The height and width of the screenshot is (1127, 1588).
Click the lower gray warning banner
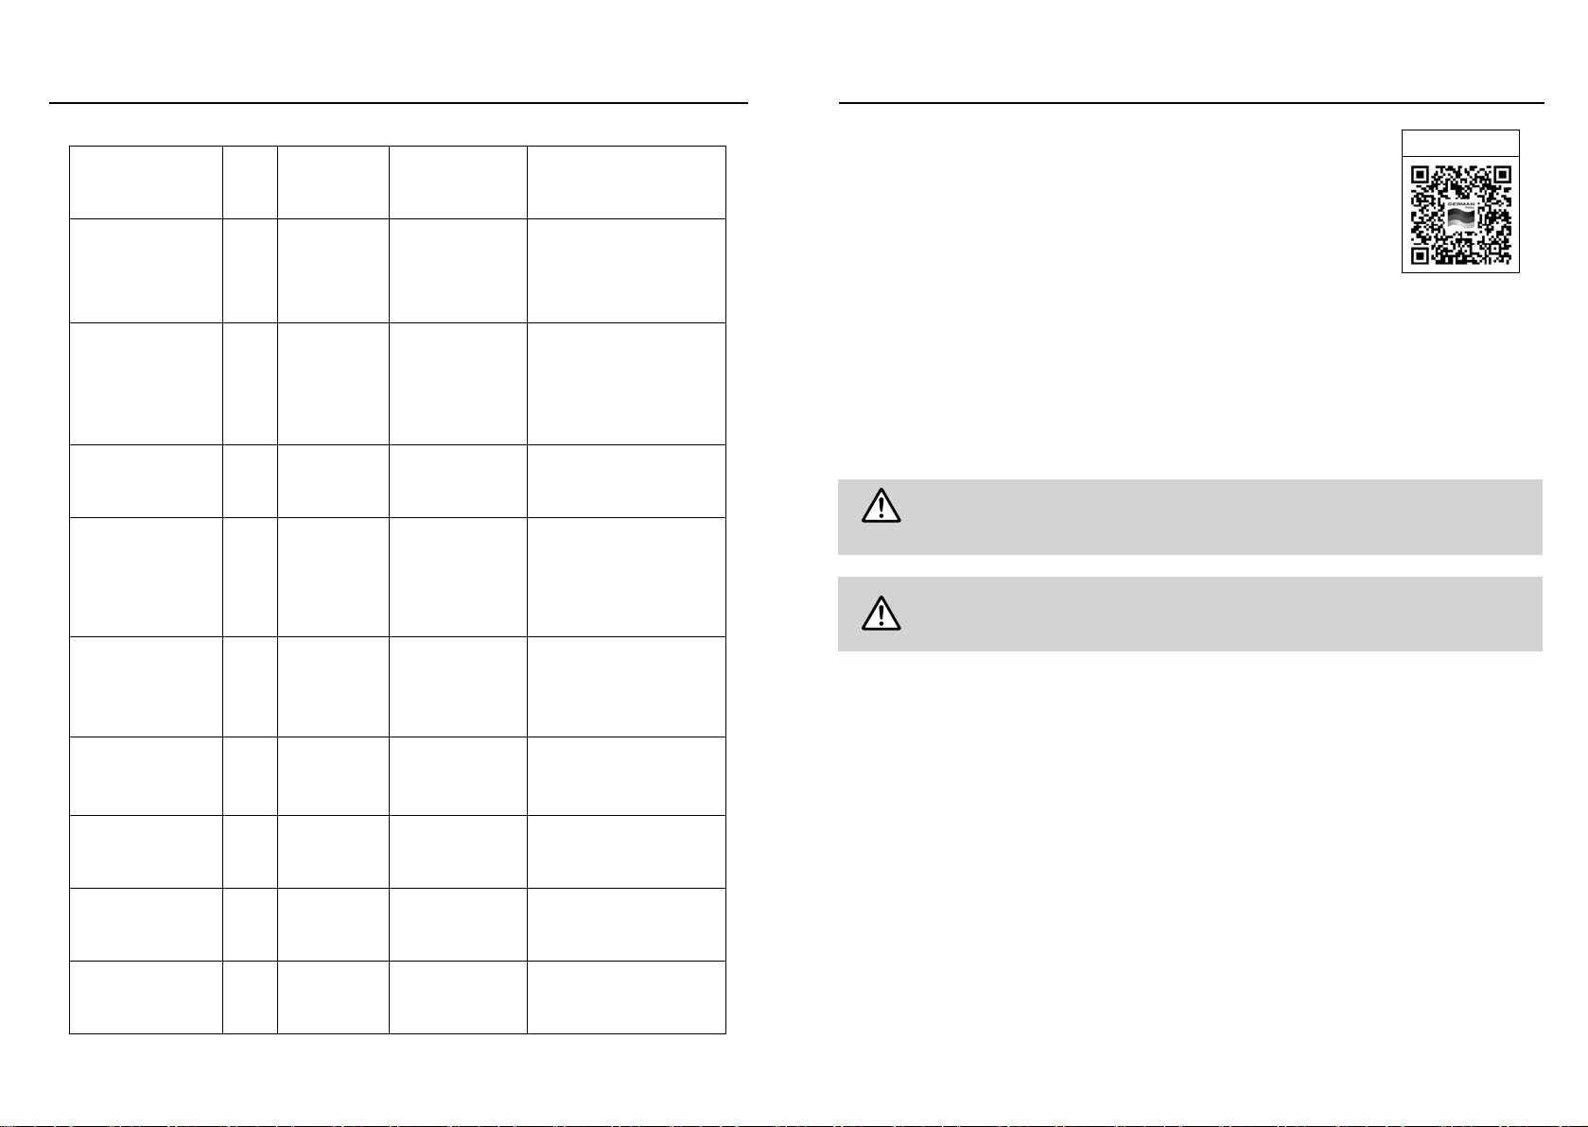(x=1190, y=615)
